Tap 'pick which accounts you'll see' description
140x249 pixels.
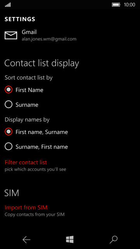tap(35, 169)
